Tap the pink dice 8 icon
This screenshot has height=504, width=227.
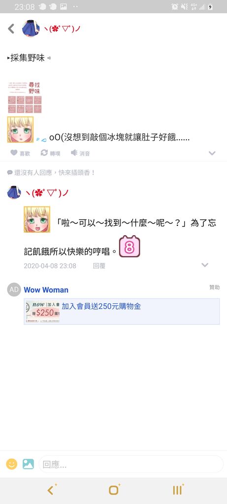(130, 247)
